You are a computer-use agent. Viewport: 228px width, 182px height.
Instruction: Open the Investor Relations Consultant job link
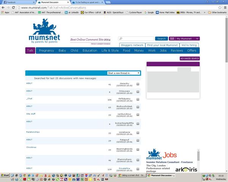click(169, 162)
